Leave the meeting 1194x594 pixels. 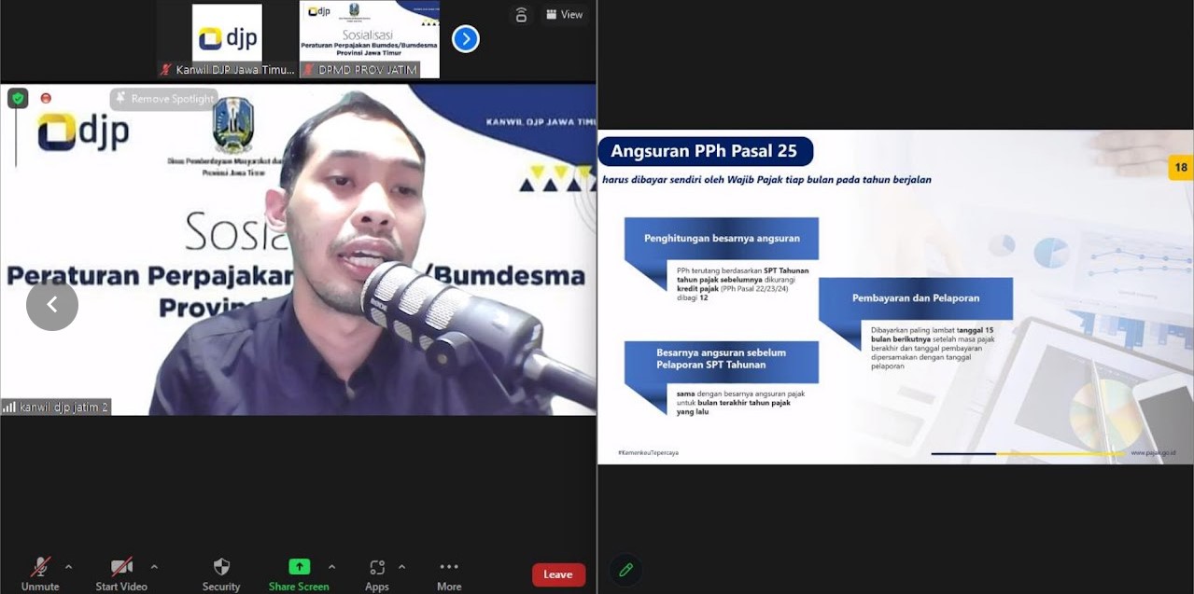coord(558,574)
